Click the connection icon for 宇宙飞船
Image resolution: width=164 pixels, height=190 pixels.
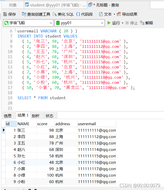pos(6,23)
